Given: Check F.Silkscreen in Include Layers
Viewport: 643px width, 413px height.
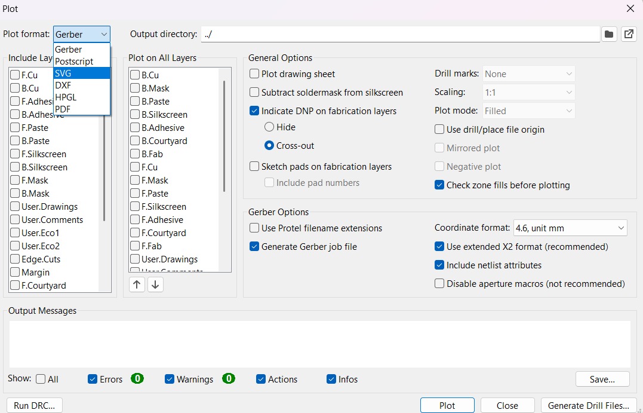Looking at the screenshot, I should 15,154.
